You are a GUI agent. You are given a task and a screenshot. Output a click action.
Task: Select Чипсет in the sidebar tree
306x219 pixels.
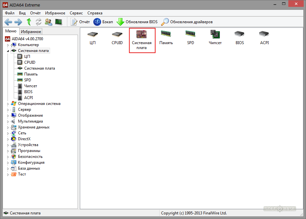pos(27,86)
